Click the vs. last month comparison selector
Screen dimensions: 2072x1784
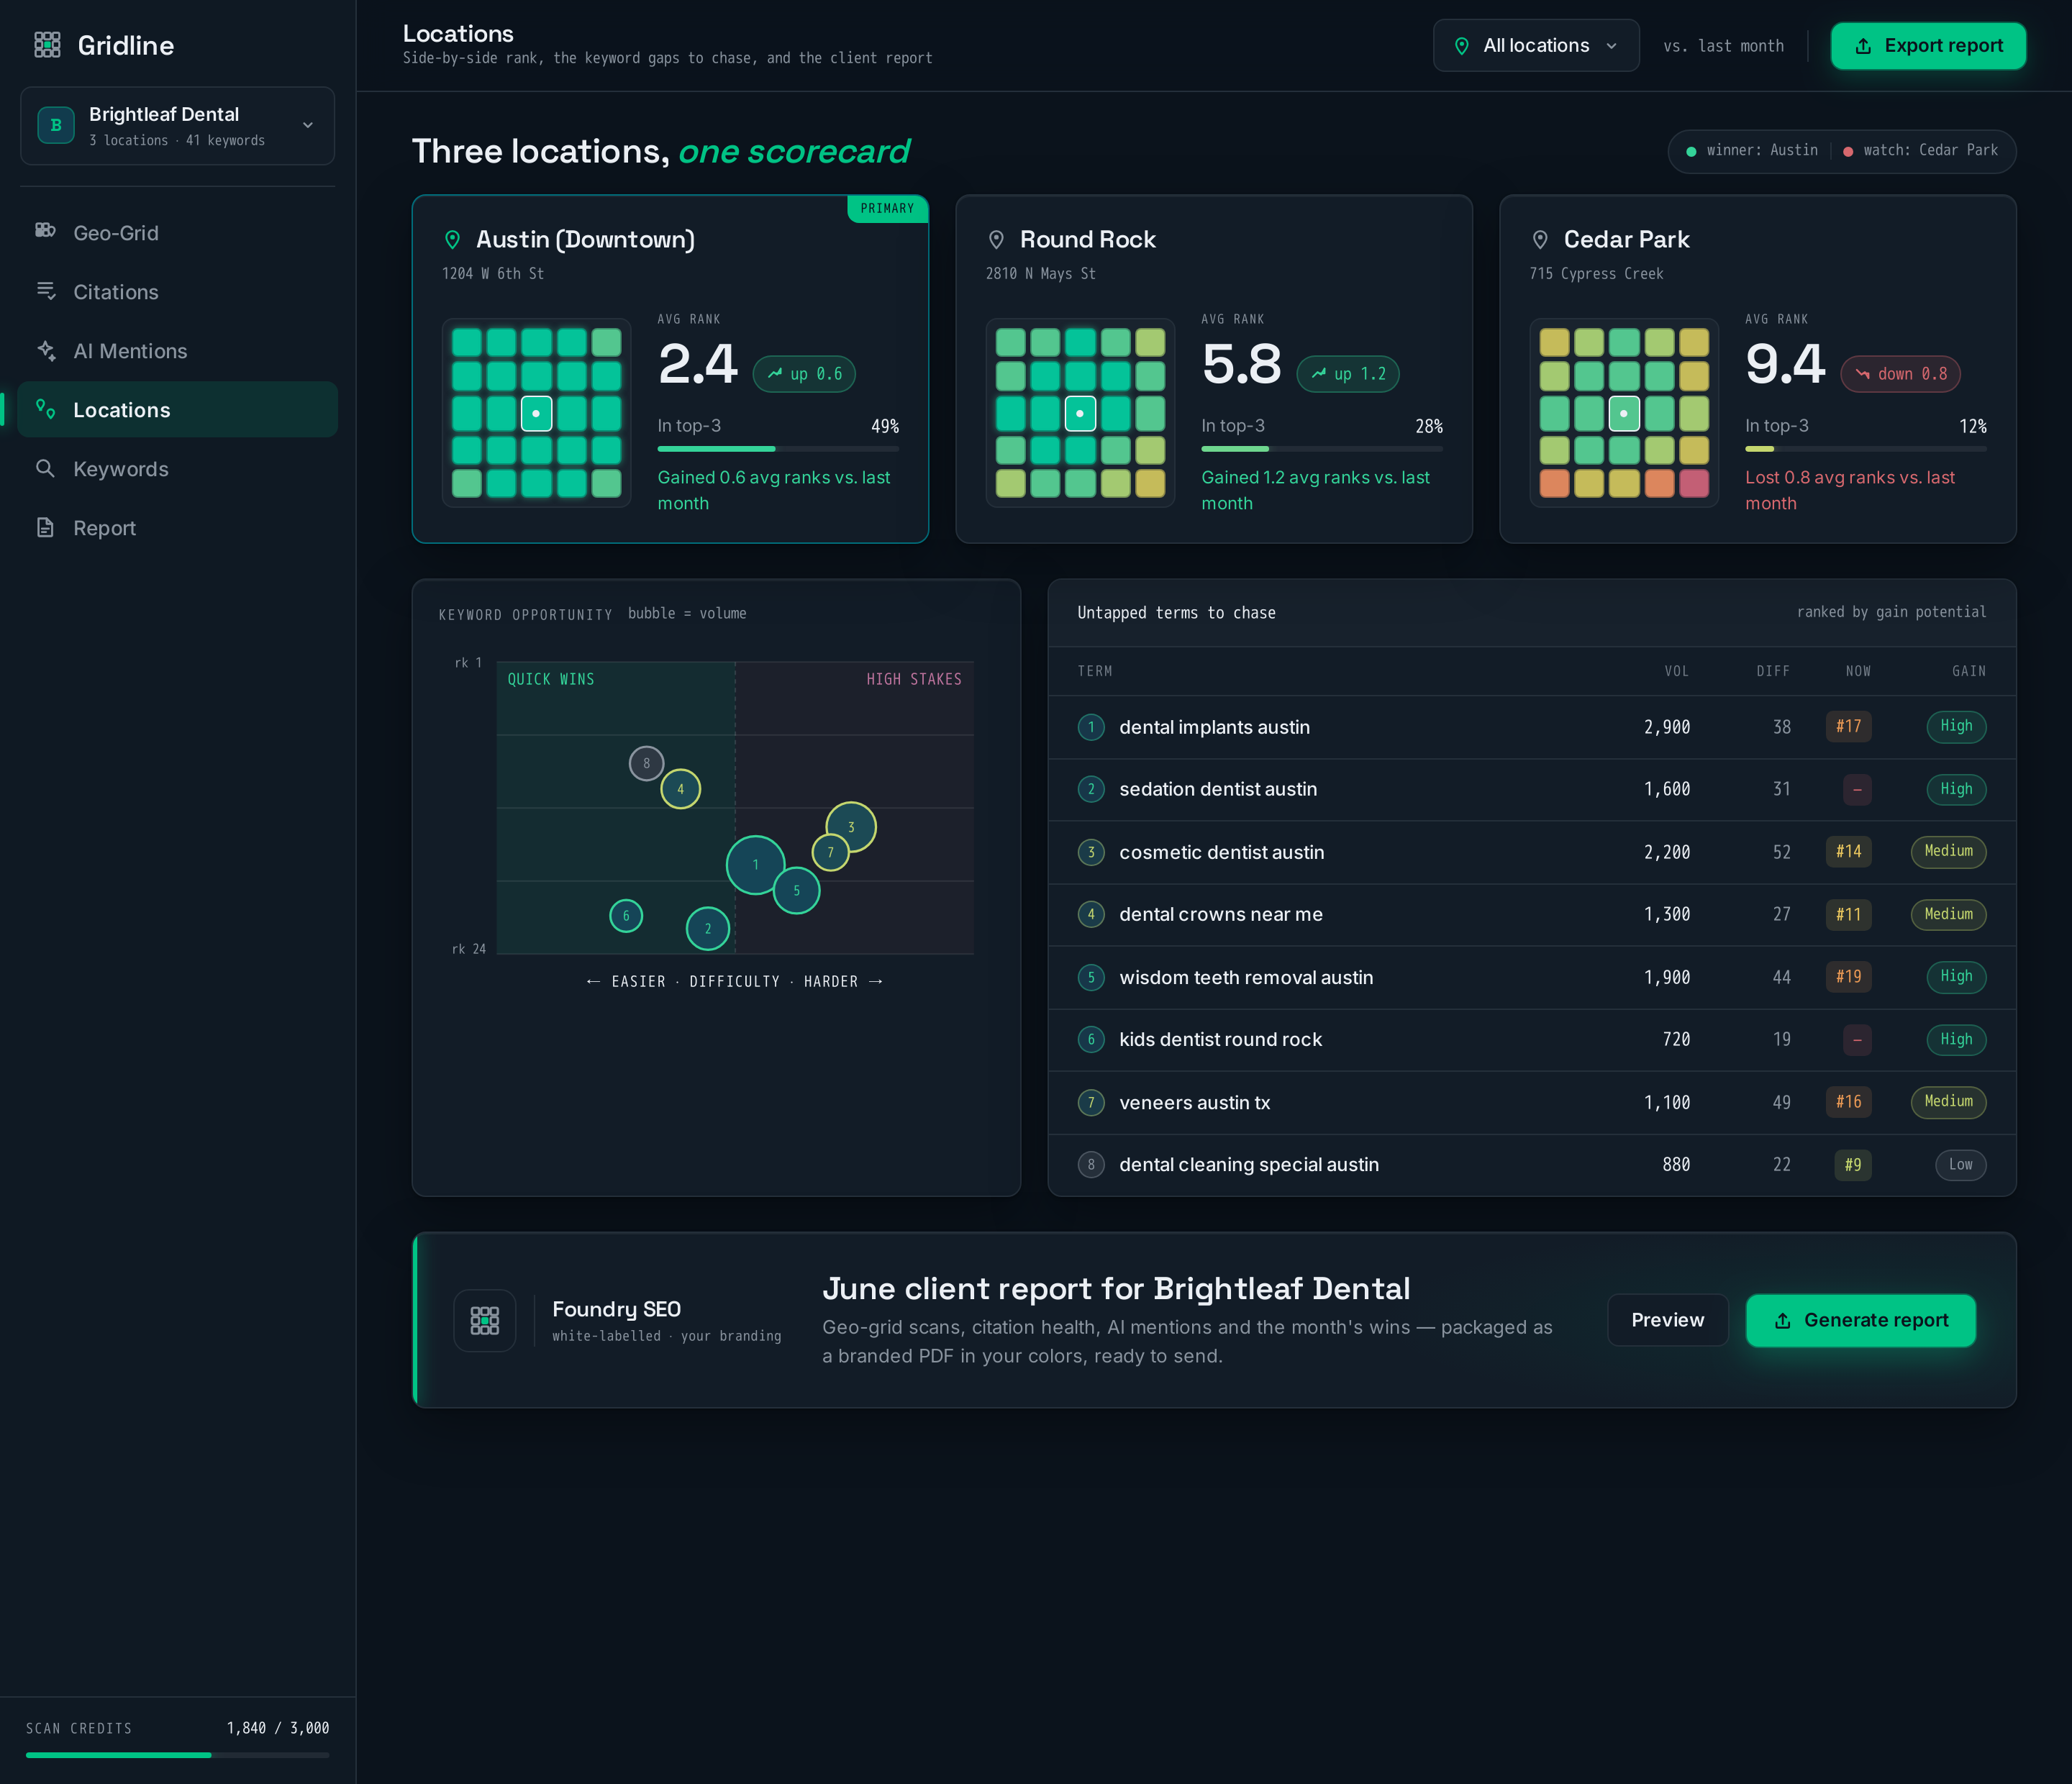tap(1723, 46)
